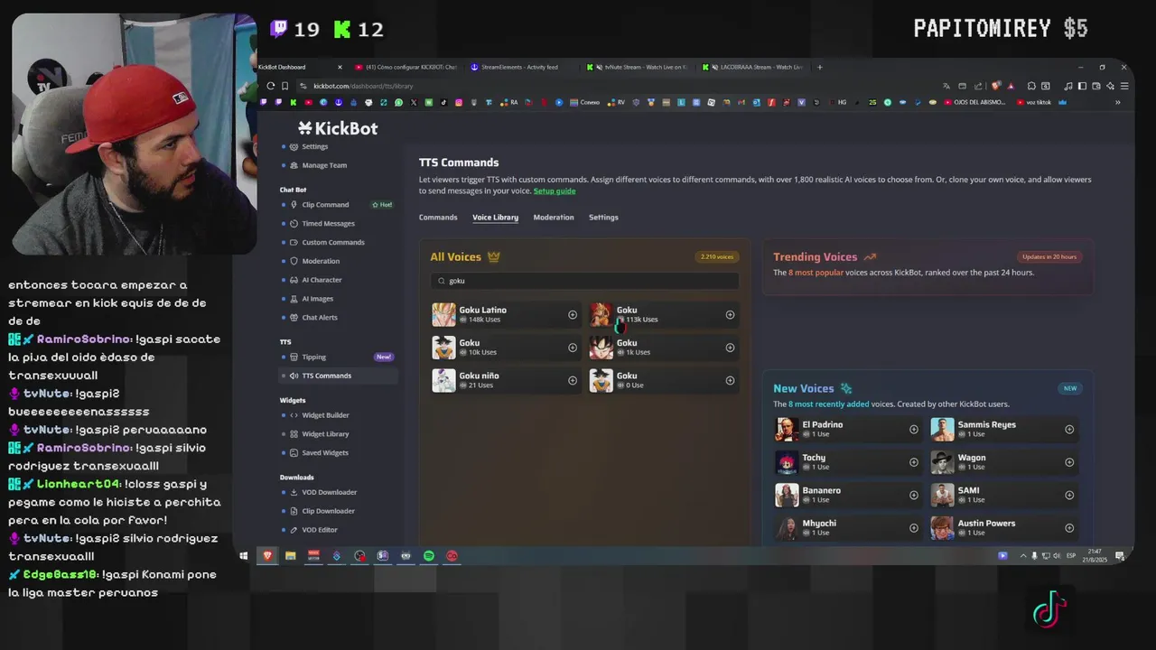This screenshot has height=650, width=1156.
Task: Bookmark this page from the address bar
Action: [285, 86]
